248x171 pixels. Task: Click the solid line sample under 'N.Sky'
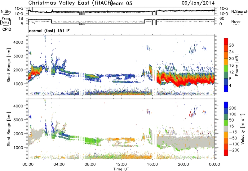click(6, 15)
